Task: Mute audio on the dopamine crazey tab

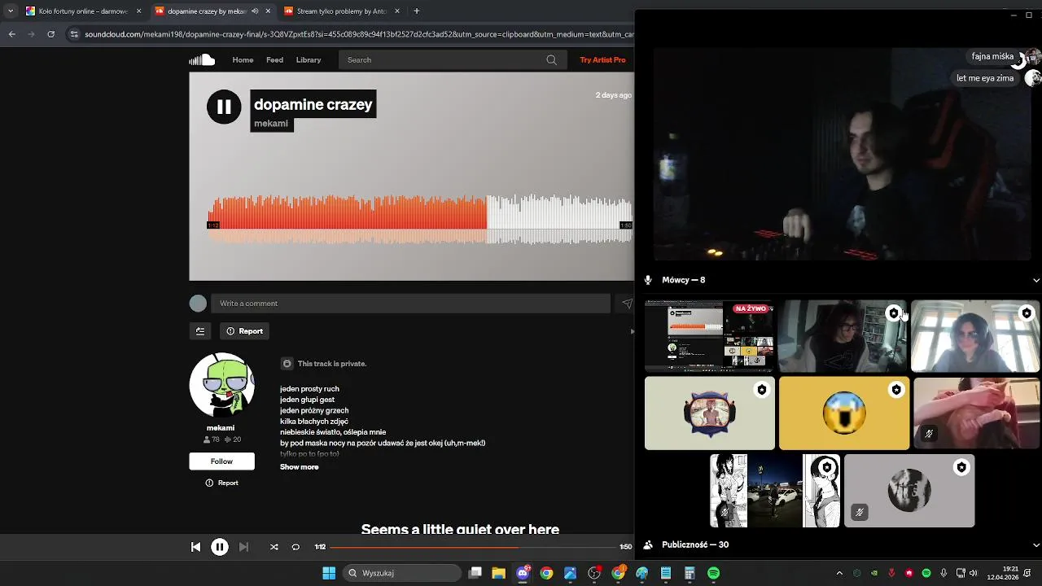Action: click(x=255, y=11)
